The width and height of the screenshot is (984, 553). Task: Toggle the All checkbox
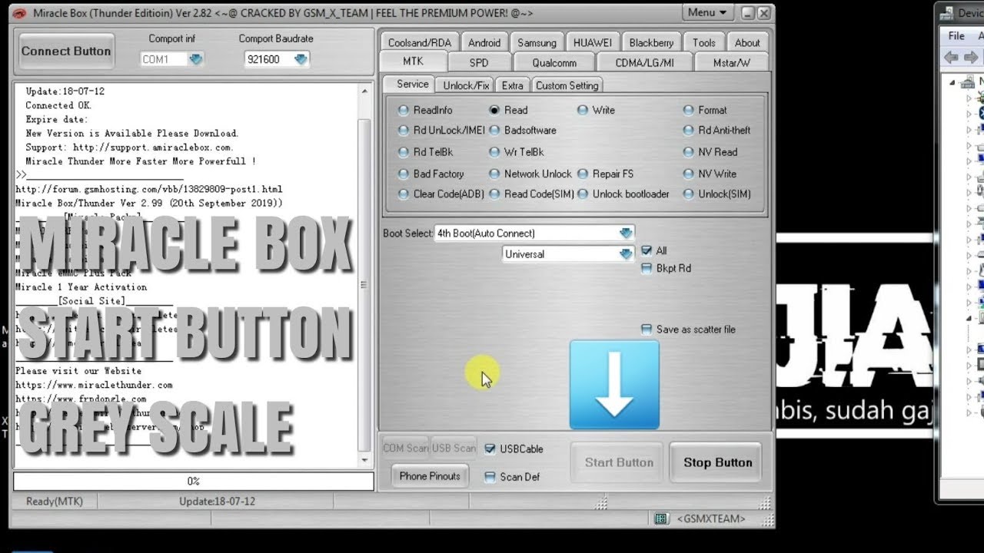(x=647, y=251)
